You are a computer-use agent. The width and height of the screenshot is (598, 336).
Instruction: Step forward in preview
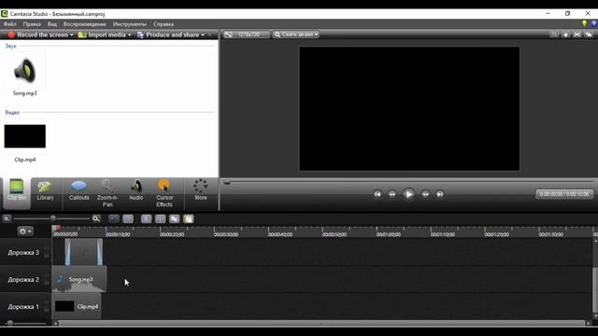click(425, 194)
